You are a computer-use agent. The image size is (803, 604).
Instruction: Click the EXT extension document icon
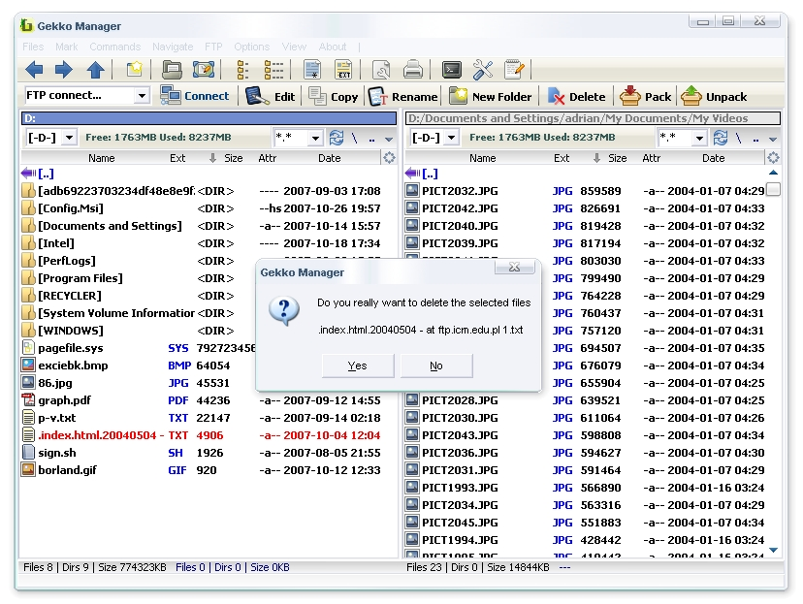coord(343,70)
